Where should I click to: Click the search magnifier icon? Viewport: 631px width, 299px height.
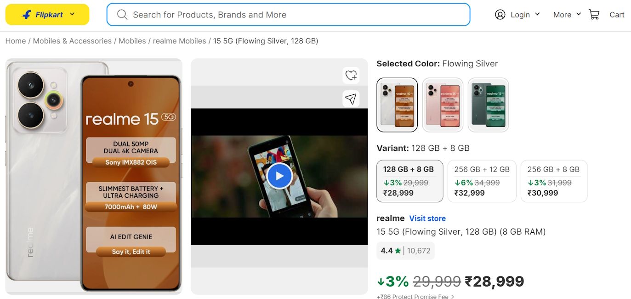point(122,14)
